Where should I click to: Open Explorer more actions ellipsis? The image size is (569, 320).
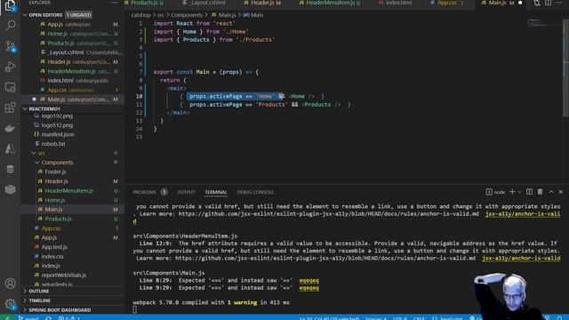pos(115,3)
